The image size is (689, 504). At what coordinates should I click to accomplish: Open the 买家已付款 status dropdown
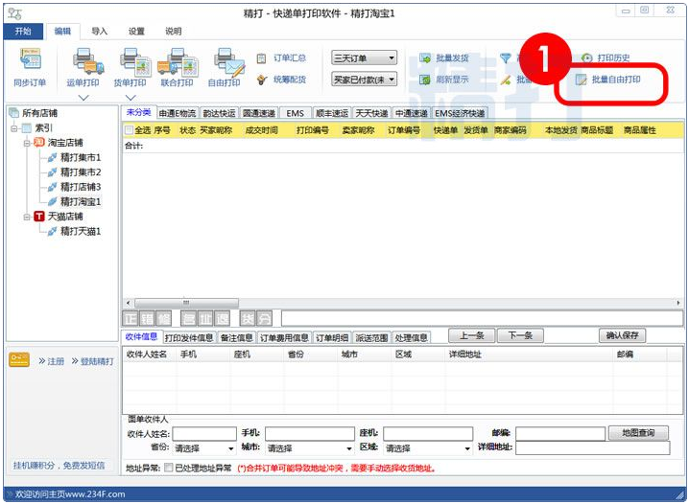[x=365, y=80]
